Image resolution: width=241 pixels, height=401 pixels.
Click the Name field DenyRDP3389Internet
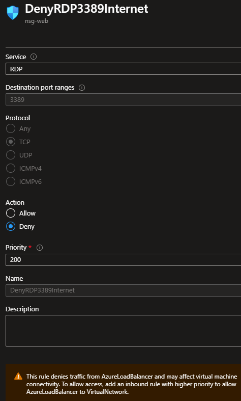pyautogui.click(x=124, y=290)
